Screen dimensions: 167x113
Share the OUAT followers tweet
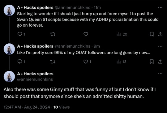160,62
